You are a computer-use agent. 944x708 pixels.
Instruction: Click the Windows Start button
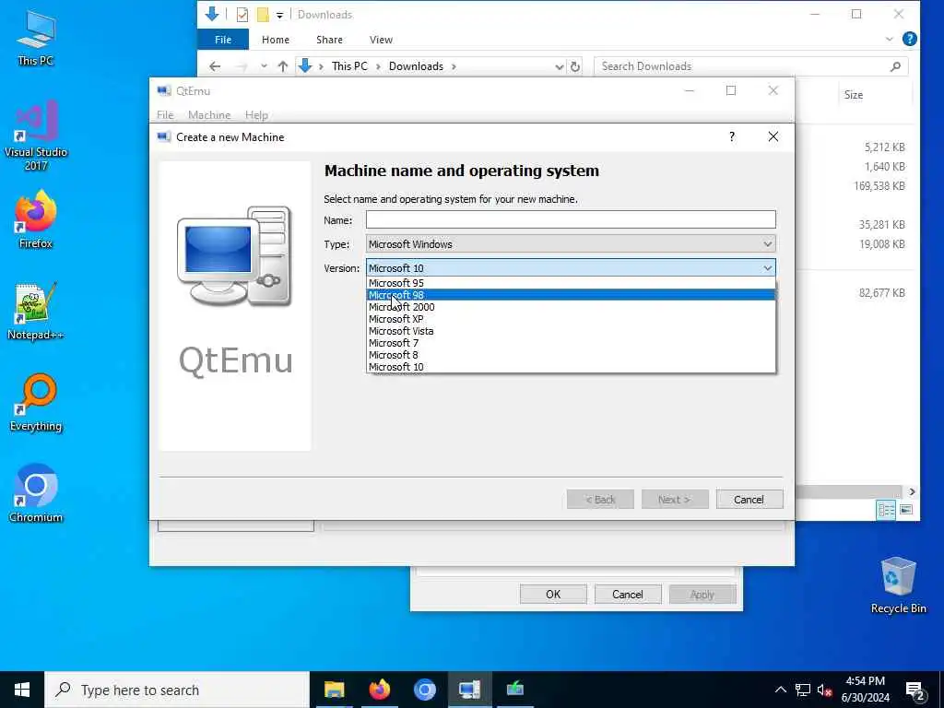coord(22,690)
